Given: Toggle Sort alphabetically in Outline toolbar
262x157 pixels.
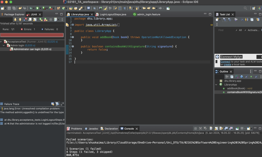Looking at the screenshot, I should click(x=236, y=77).
